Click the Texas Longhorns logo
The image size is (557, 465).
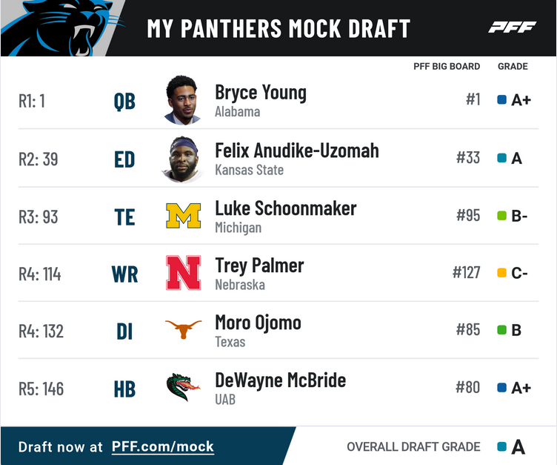pyautogui.click(x=183, y=329)
